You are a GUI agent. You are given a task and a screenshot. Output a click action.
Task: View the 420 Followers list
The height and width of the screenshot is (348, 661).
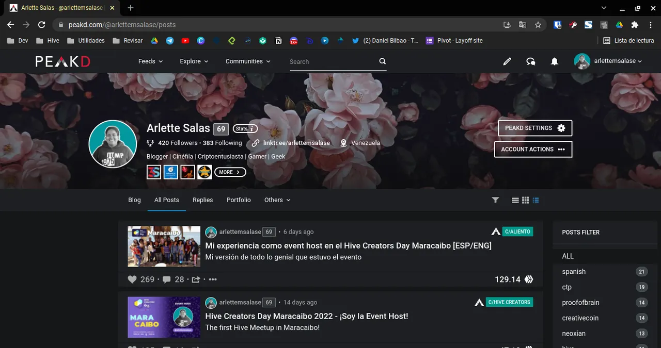178,143
